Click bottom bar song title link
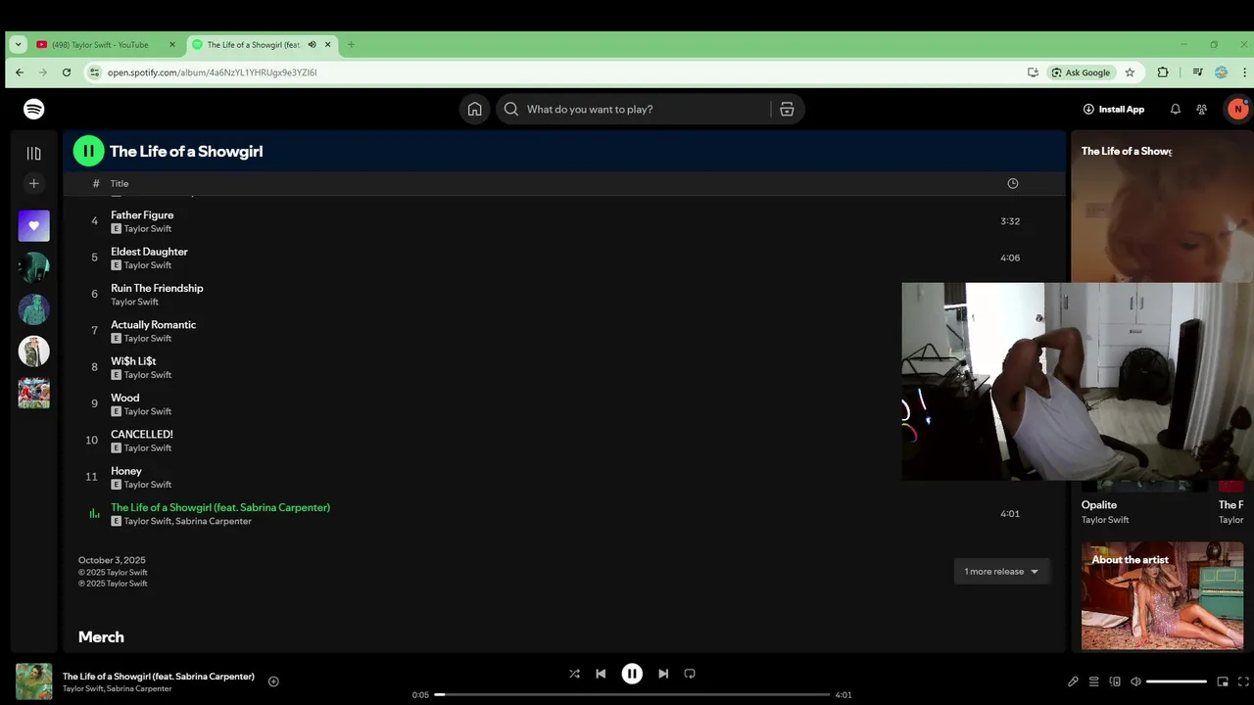The width and height of the screenshot is (1254, 705). 159,677
